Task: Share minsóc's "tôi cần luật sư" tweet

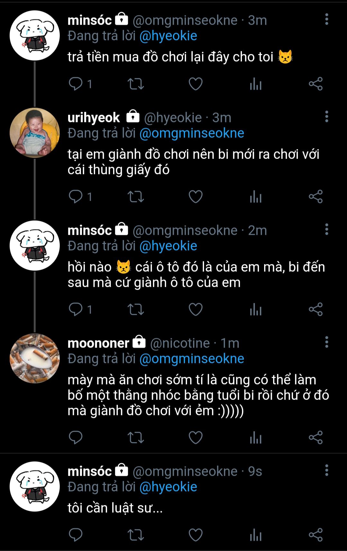Action: click(x=316, y=535)
